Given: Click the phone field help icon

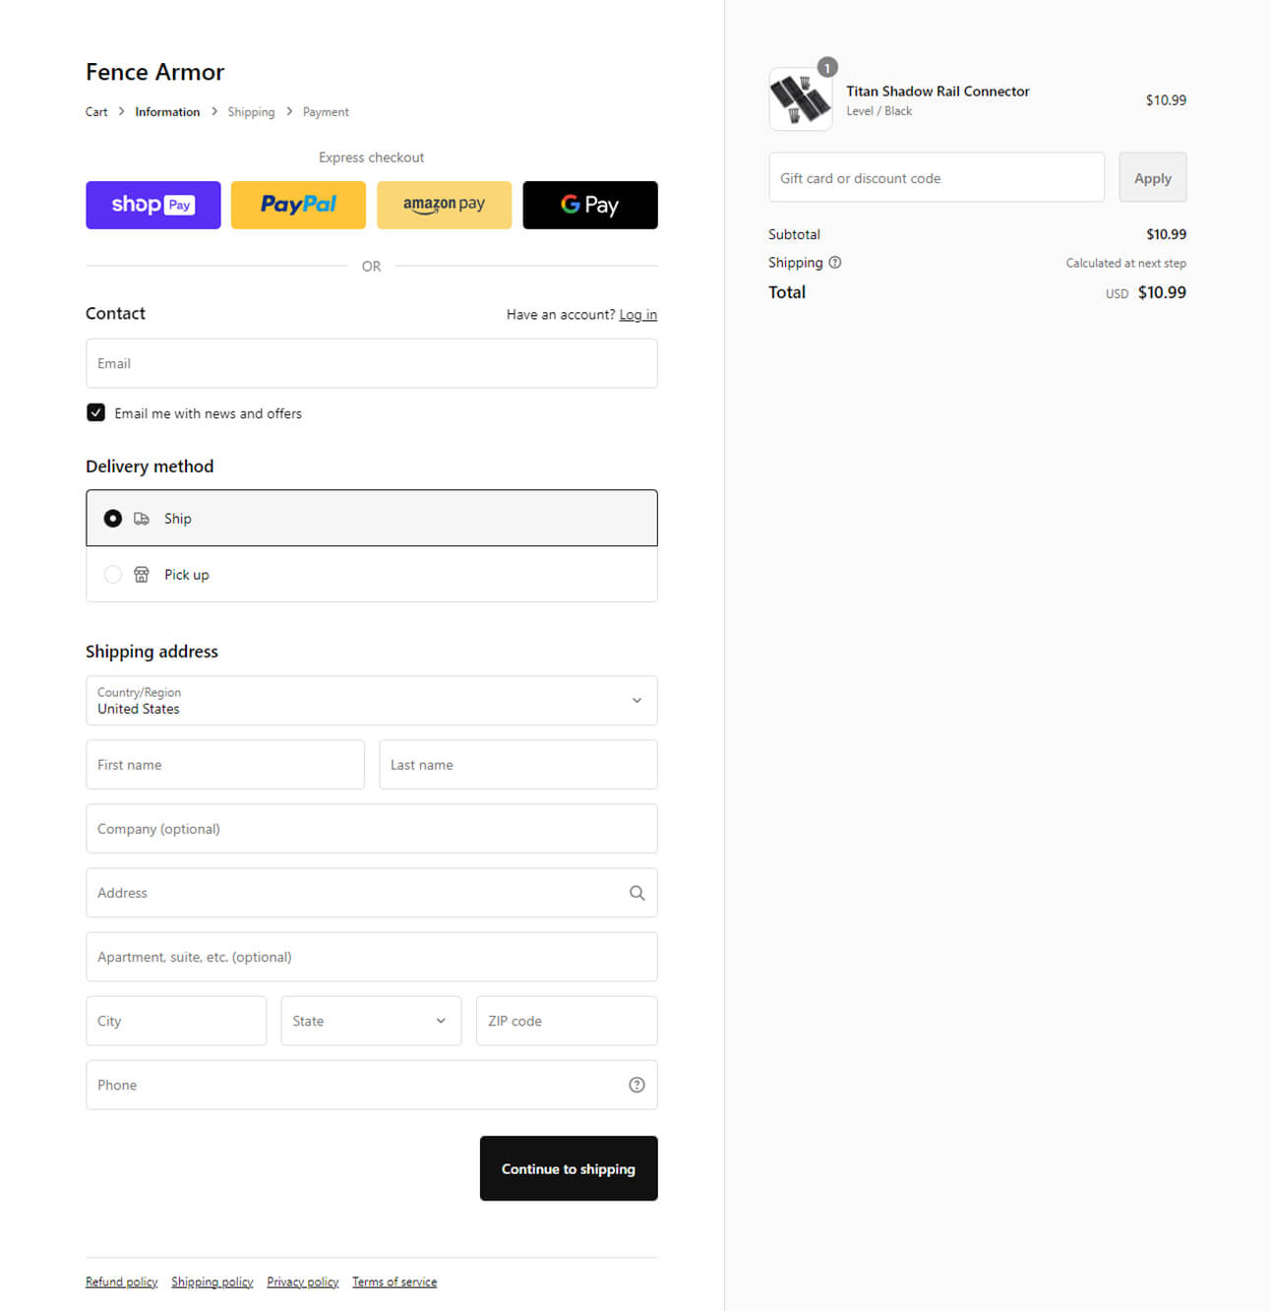Looking at the screenshot, I should click(x=636, y=1085).
